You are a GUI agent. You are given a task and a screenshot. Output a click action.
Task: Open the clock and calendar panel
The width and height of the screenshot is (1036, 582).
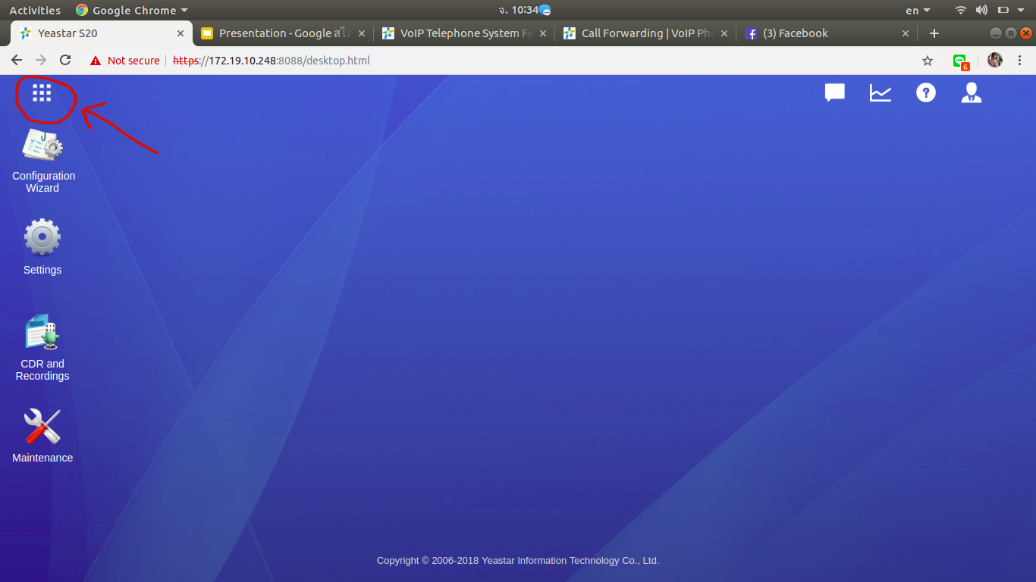(x=524, y=11)
